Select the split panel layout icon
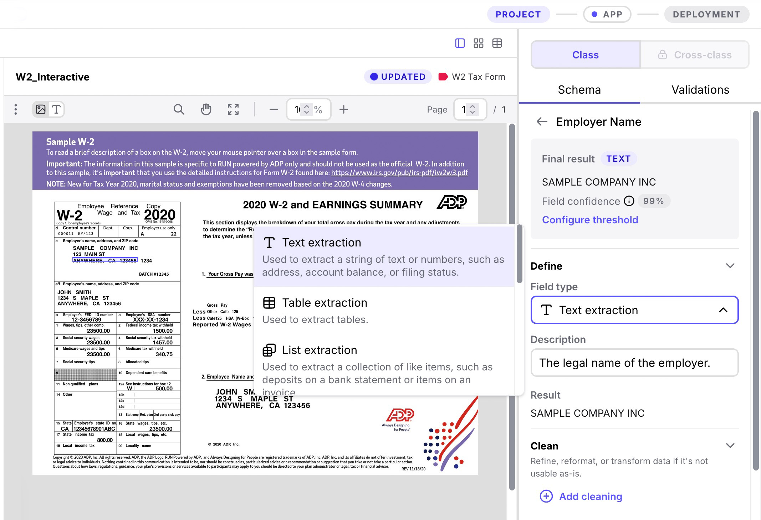The image size is (761, 520). pos(460,43)
